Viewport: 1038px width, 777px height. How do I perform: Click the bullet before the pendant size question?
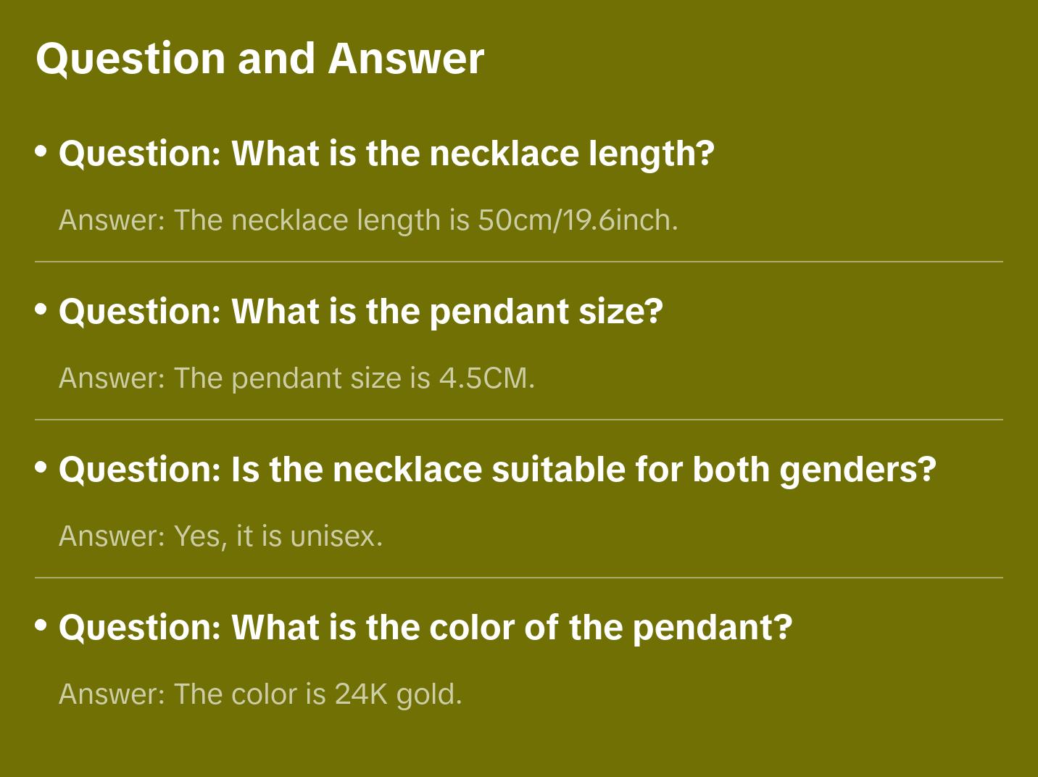point(41,309)
